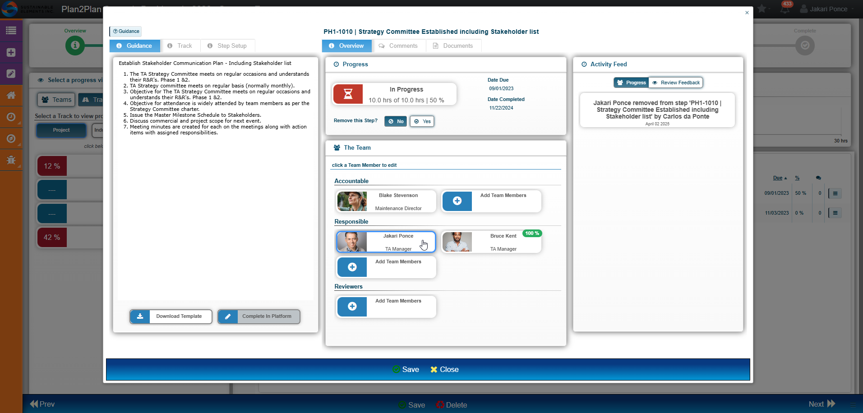
Task: Switch Activity Feed to Review Feedback
Action: click(676, 83)
